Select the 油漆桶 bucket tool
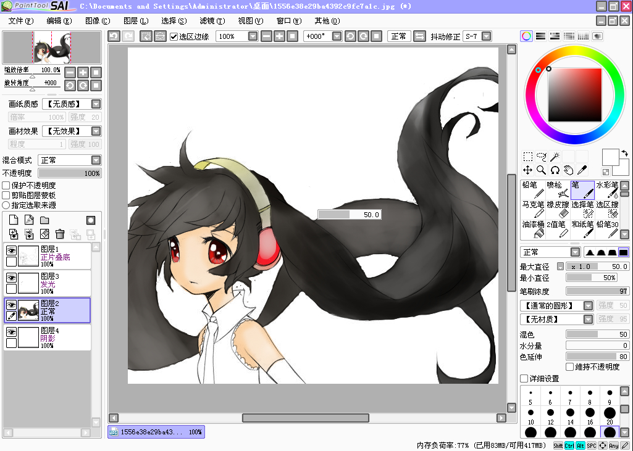This screenshot has height=451, width=633. (532, 229)
